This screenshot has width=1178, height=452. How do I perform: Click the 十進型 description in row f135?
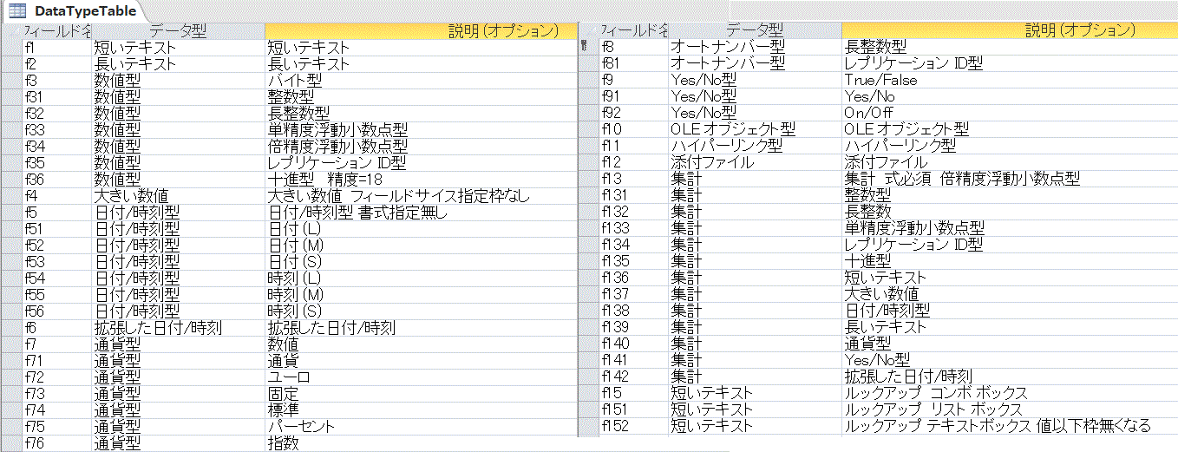[1010, 261]
